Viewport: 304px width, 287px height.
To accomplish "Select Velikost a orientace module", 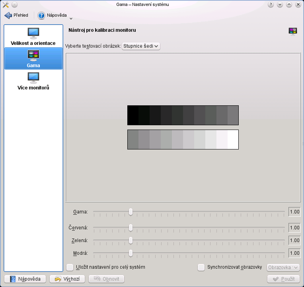I will (33, 37).
